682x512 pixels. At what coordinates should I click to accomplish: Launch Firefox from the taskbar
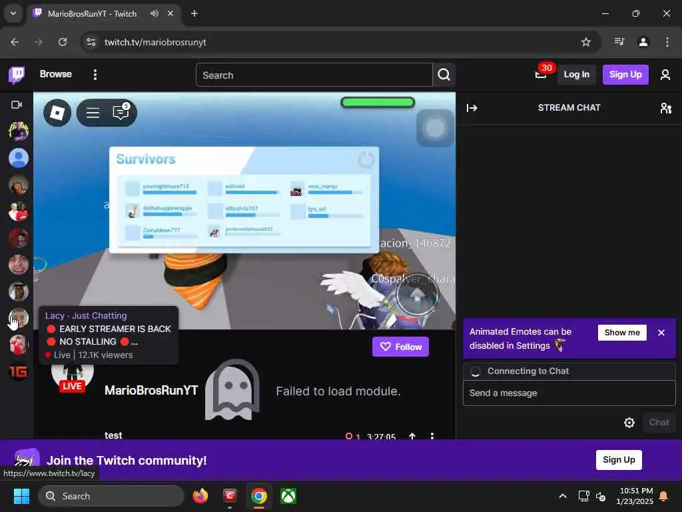200,496
